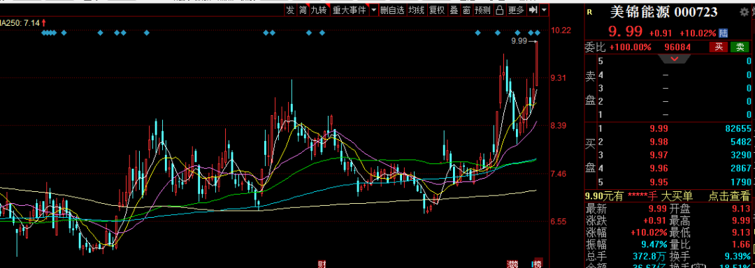The height and width of the screenshot is (268, 755).
Task: Click the 叠 overlay toolbar button
Action: [454, 10]
